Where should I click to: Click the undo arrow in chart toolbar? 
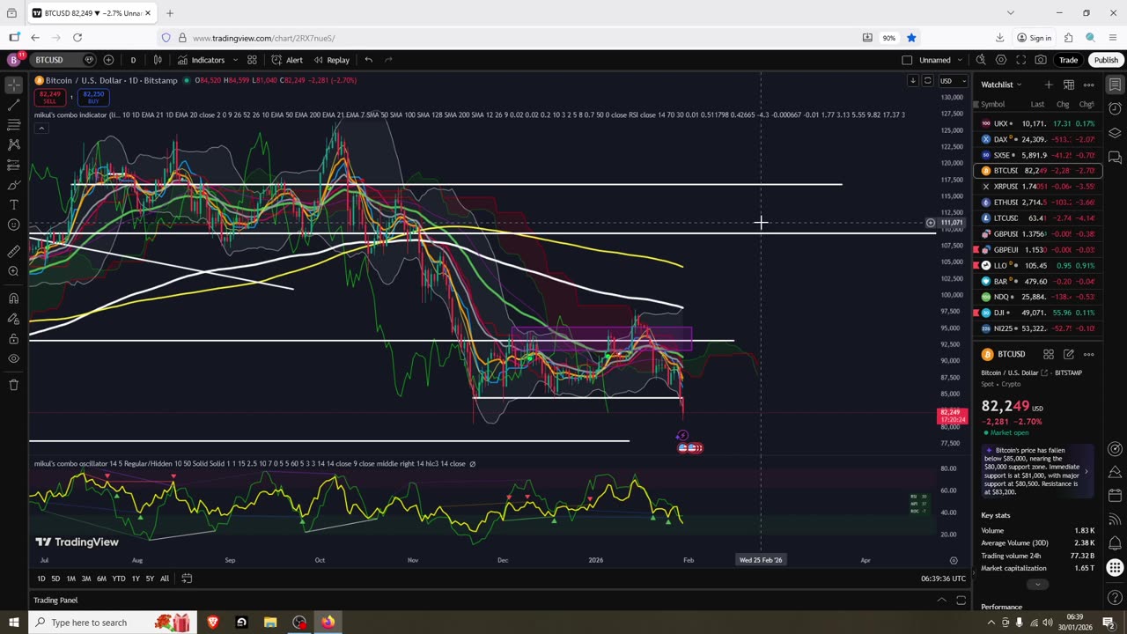[368, 60]
